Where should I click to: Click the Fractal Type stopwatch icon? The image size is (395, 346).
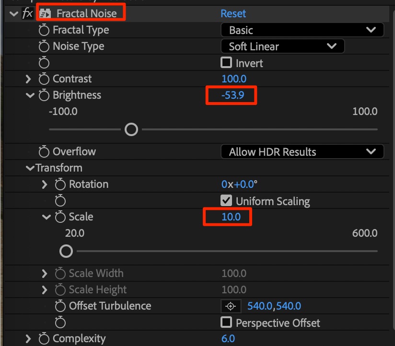[44, 30]
